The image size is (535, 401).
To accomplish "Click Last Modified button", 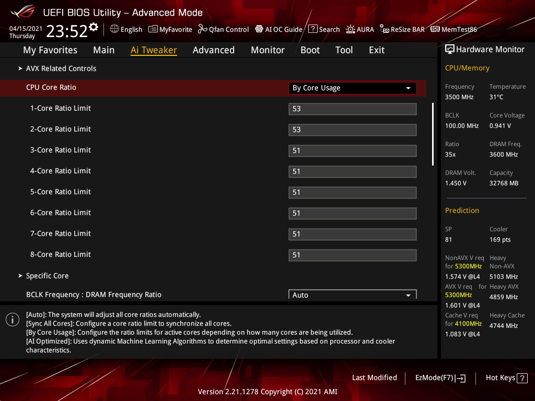I will pos(374,378).
